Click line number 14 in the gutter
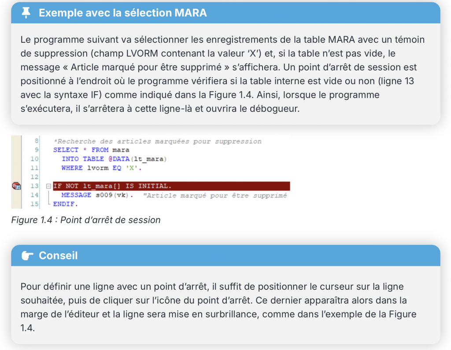 point(35,195)
